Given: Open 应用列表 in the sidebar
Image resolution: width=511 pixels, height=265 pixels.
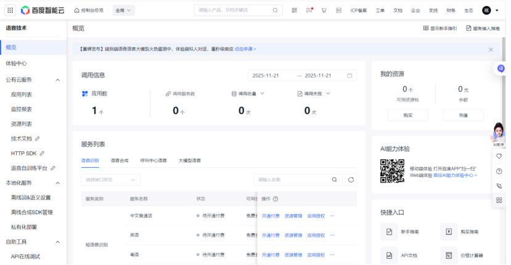Looking at the screenshot, I should pos(22,95).
